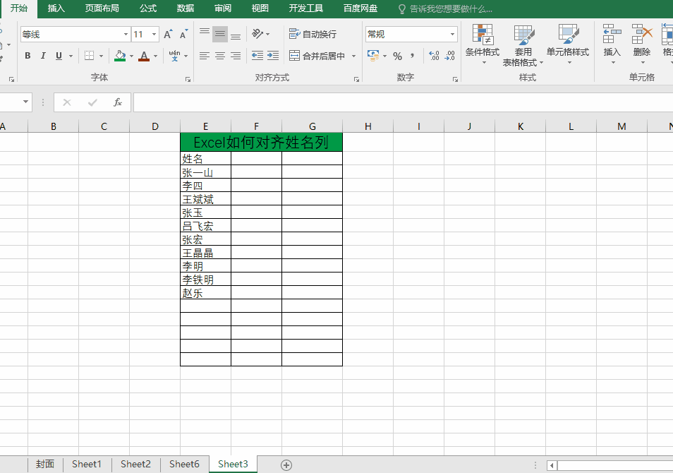Open the font name 等线 dropdown

(x=126, y=35)
